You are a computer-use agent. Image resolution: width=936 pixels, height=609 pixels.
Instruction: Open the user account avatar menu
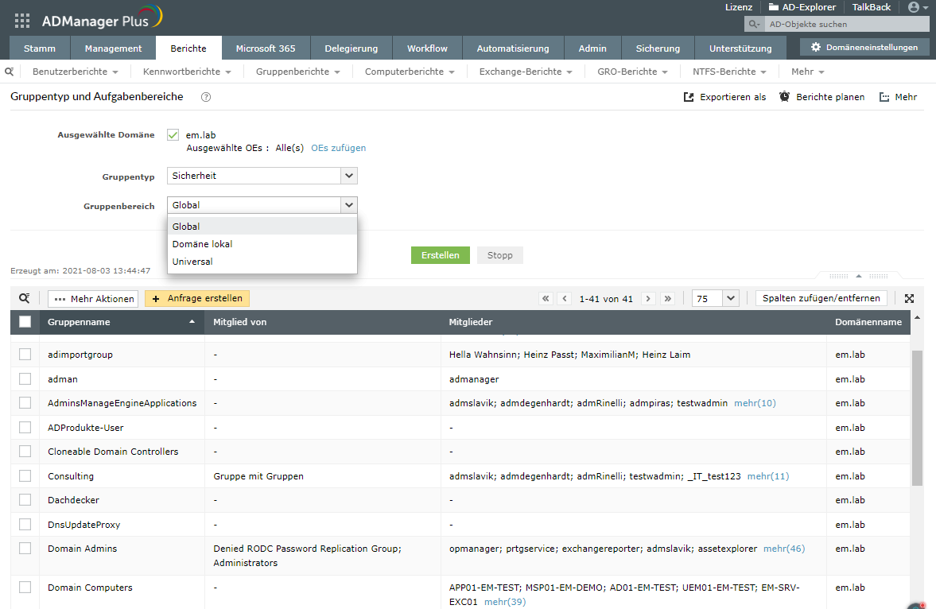click(918, 7)
